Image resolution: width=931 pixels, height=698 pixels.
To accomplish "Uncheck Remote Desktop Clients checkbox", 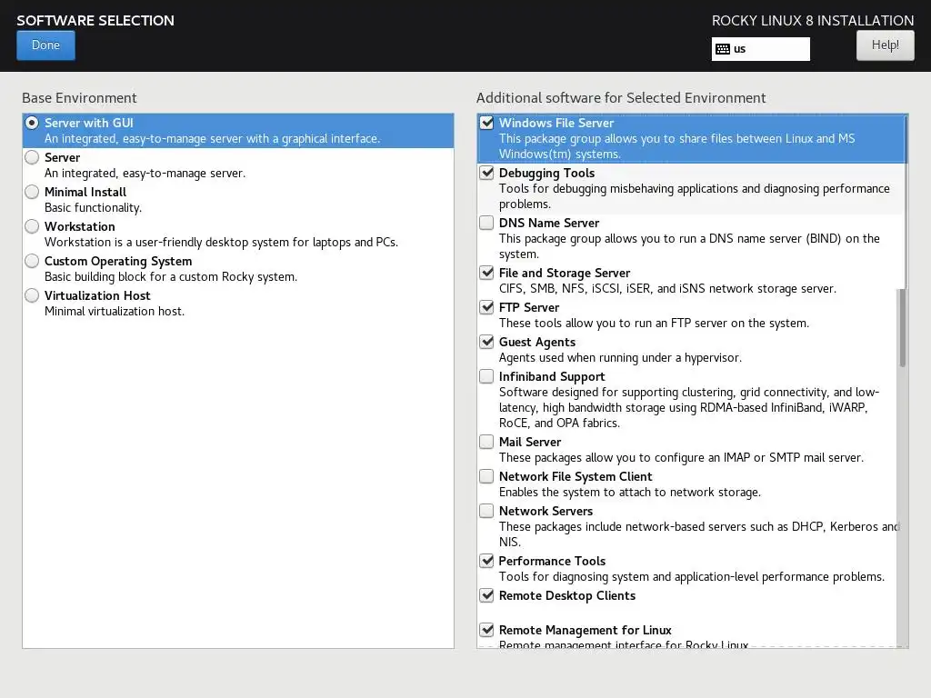I will 486,595.
